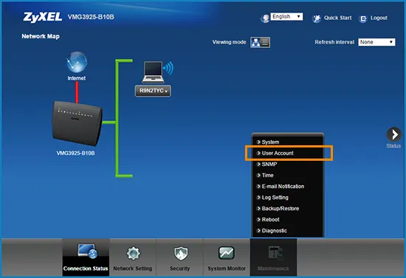Screen dimensions: 406x278
Task: Click the System Monitor tab label
Action: (227, 268)
